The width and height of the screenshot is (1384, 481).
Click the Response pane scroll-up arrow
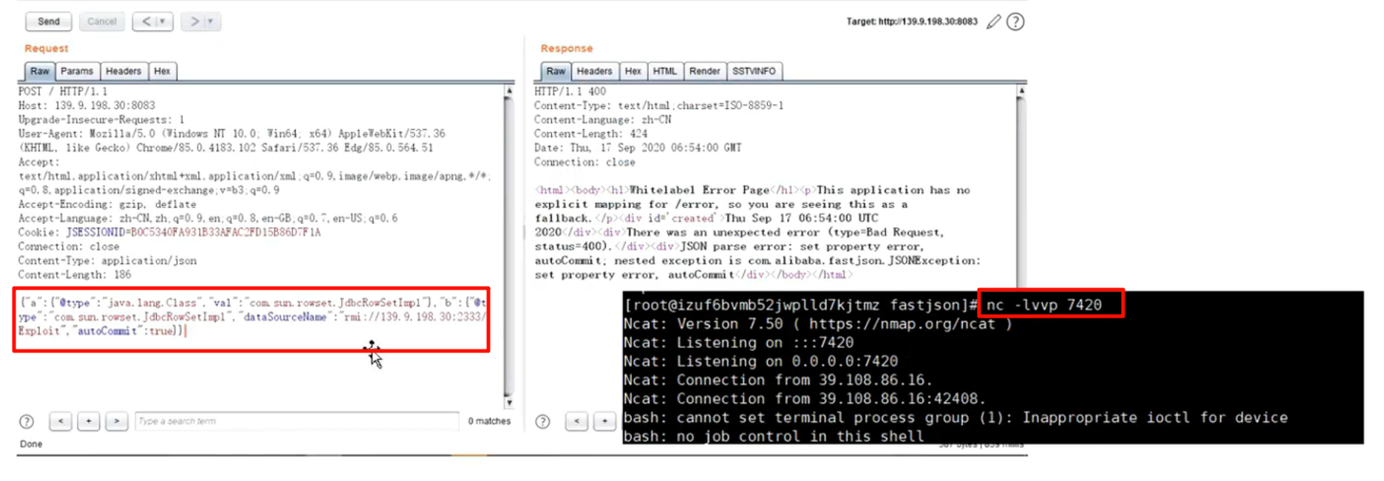1021,91
